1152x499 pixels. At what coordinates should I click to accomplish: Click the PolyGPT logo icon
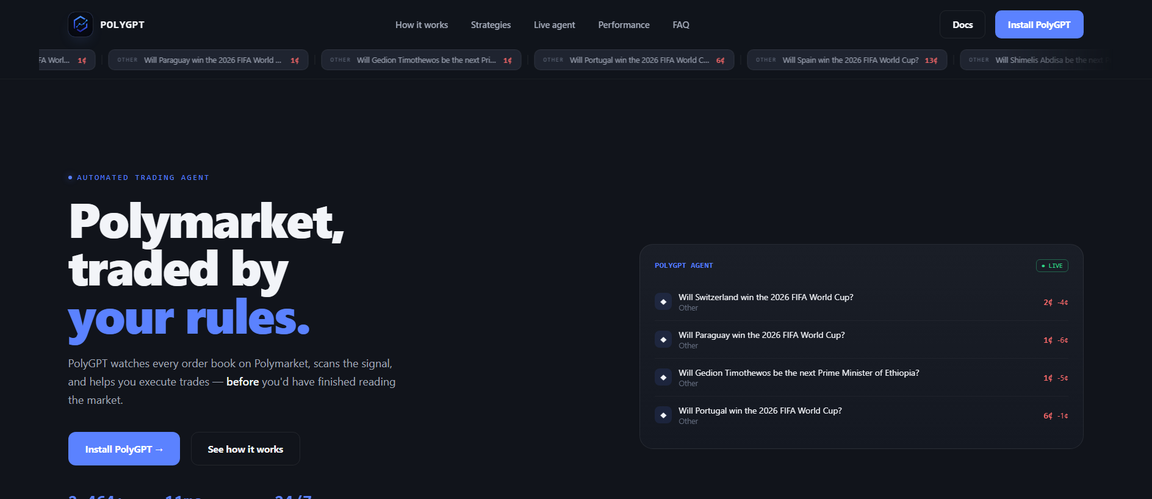tap(81, 24)
